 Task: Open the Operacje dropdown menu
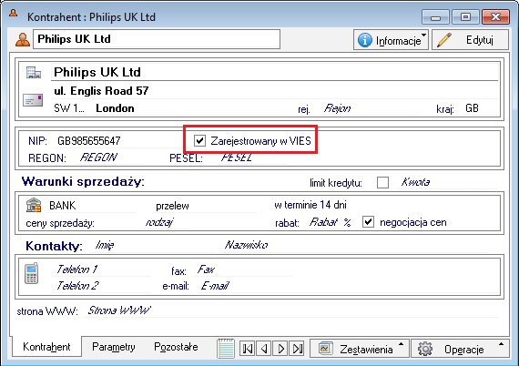coord(460,349)
